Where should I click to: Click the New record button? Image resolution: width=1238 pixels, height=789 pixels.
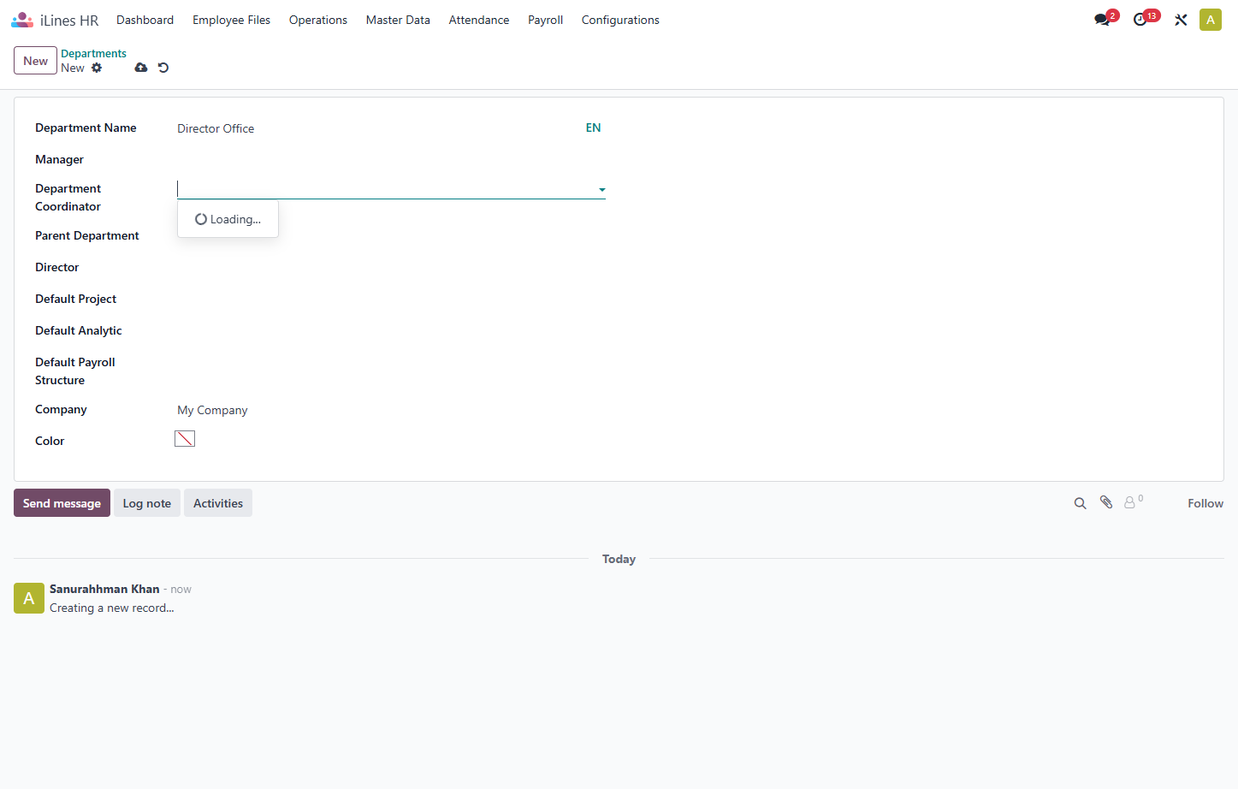pos(35,61)
